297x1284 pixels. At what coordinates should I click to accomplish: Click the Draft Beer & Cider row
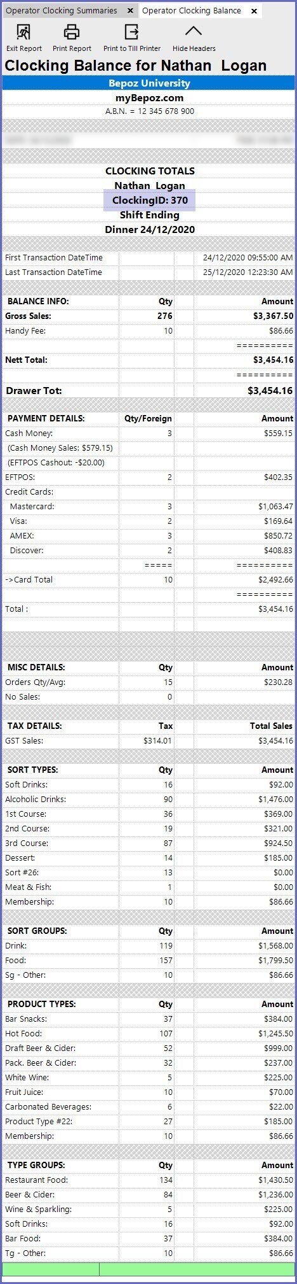click(148, 1048)
